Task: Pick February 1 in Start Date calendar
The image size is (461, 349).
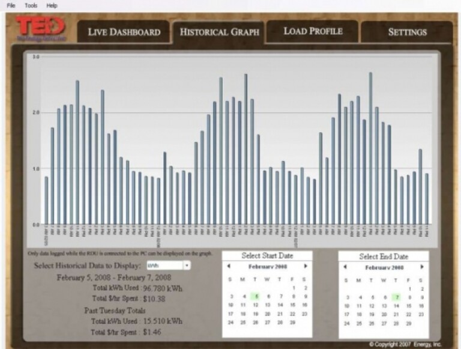Action: pyautogui.click(x=293, y=288)
